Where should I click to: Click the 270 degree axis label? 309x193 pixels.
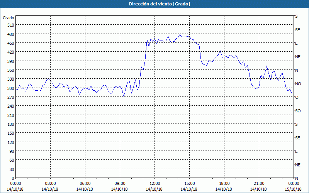click(x=11, y=97)
